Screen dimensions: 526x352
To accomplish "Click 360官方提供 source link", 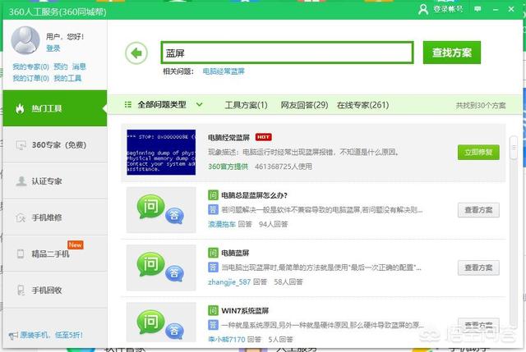I will [228, 167].
